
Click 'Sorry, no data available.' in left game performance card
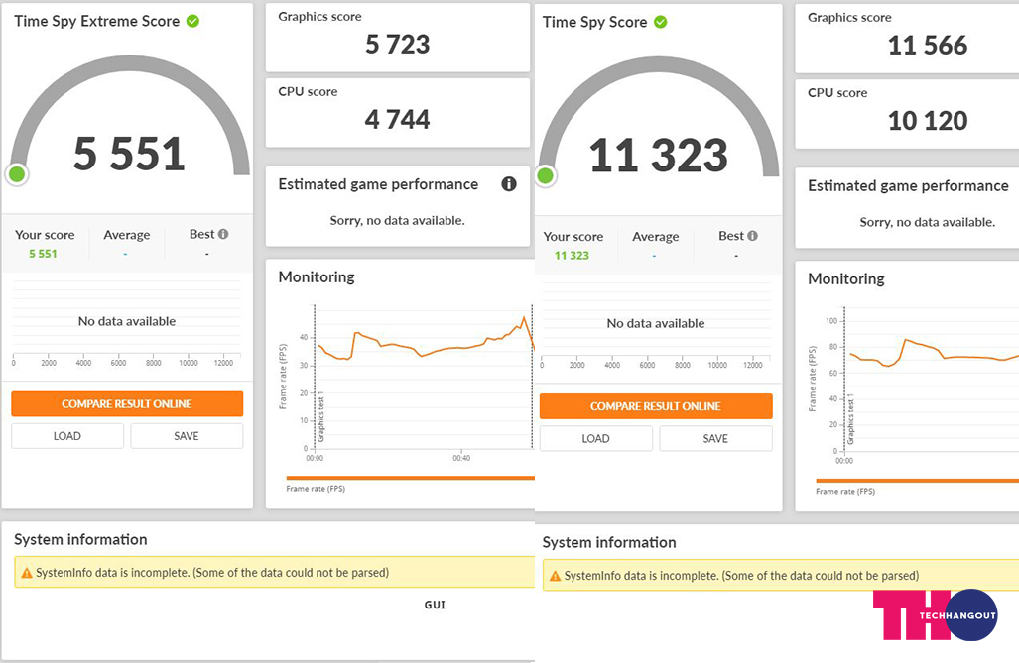click(397, 221)
